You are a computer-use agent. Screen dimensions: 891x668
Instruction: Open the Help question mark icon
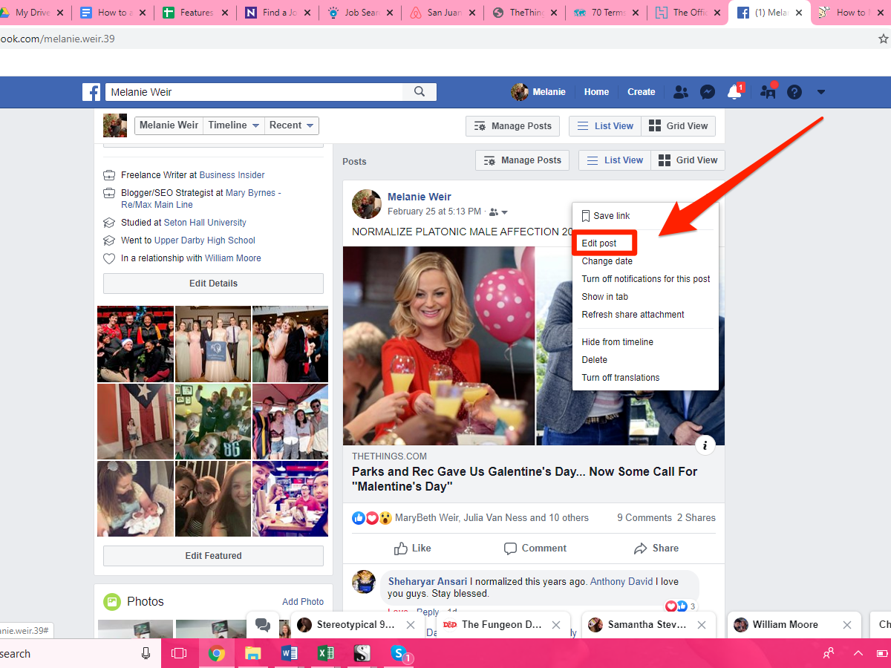794,91
